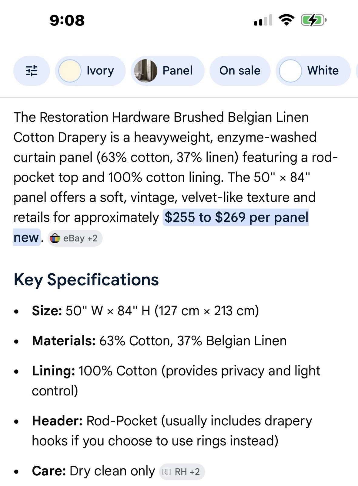This screenshot has height=486, width=358.
Task: Tap the Key Specifications heading
Action: (x=86, y=280)
